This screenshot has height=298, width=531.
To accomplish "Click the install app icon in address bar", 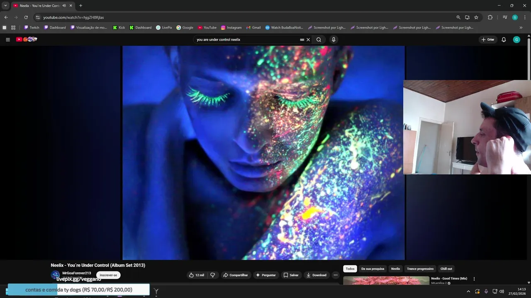I will [x=467, y=17].
